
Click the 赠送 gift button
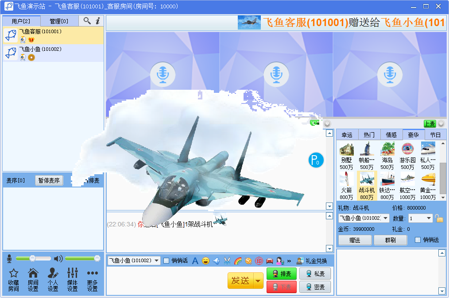355,240
